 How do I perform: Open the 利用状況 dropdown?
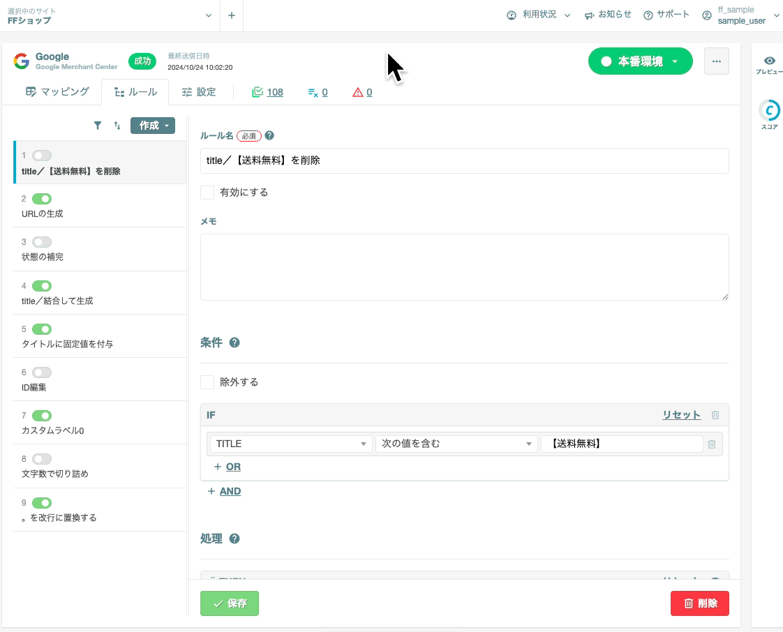(539, 15)
